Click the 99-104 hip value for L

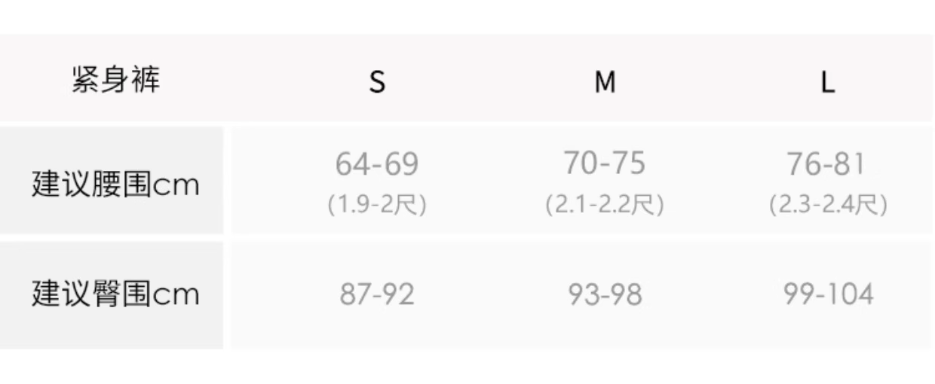828,294
